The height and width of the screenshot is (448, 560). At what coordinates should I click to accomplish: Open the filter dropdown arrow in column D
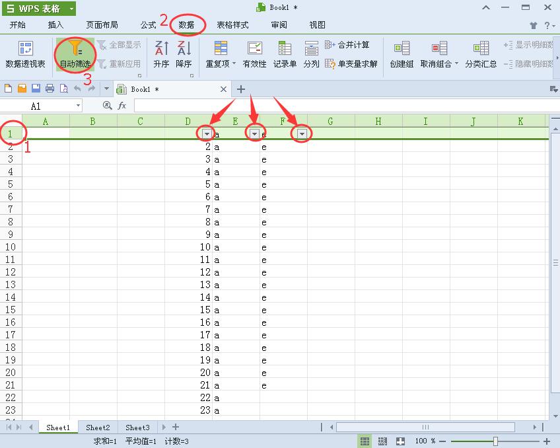pos(207,134)
